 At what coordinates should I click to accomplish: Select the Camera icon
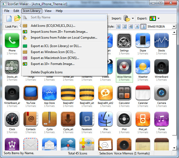[x=161, y=93]
